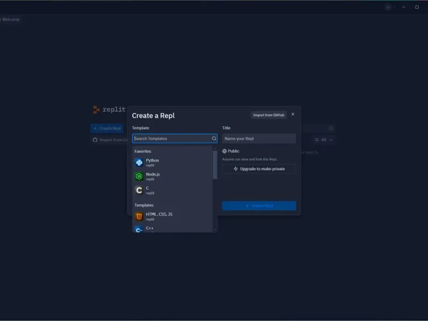Focus the Name your Repl title field
The width and height of the screenshot is (428, 321).
point(259,139)
